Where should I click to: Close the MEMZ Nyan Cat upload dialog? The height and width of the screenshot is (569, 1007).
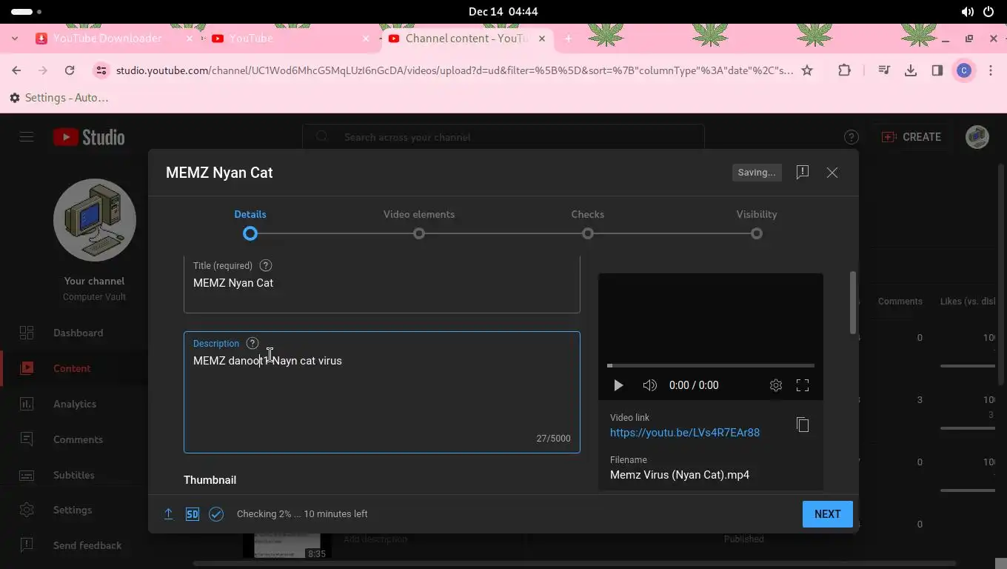pos(832,172)
